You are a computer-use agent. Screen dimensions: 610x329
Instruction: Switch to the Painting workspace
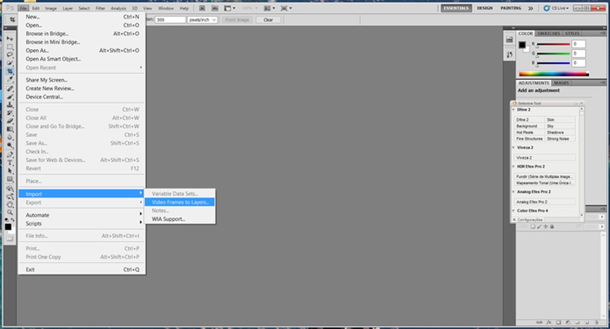tap(511, 8)
